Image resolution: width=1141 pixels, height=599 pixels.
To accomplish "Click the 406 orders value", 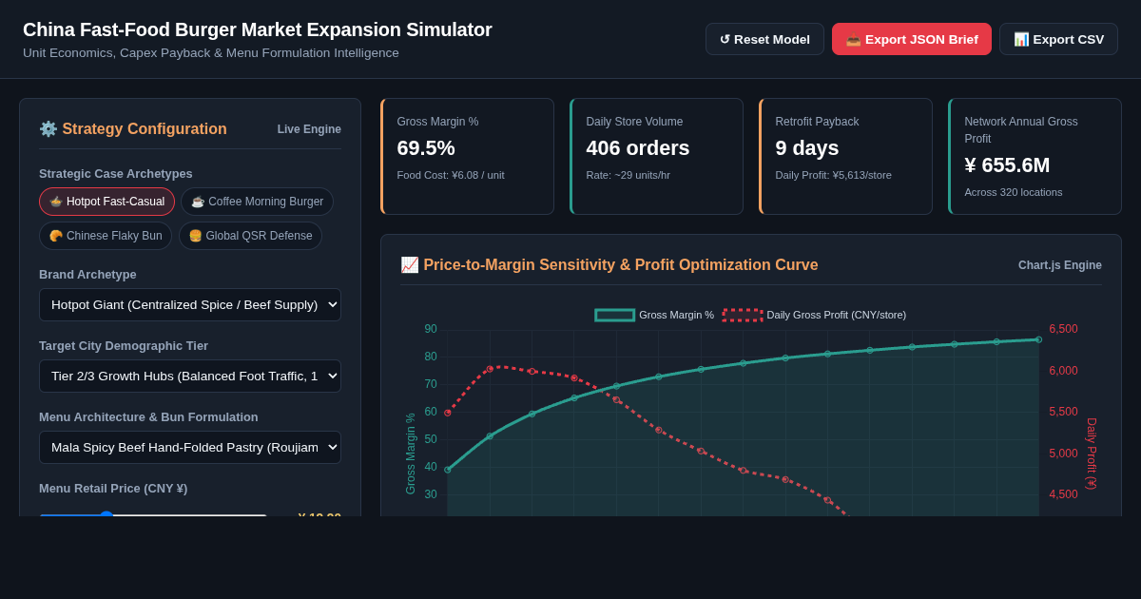I will coord(638,148).
